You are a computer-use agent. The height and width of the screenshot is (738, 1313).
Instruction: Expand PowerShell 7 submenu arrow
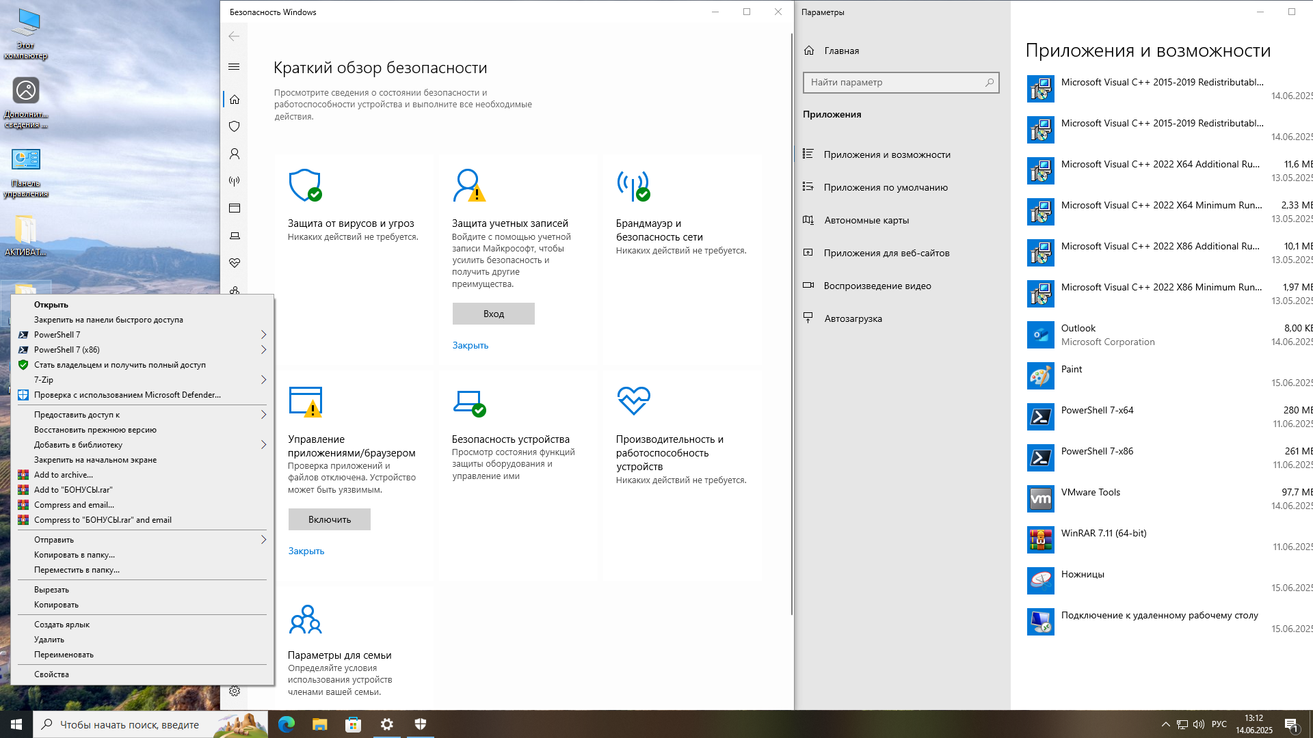coord(263,335)
